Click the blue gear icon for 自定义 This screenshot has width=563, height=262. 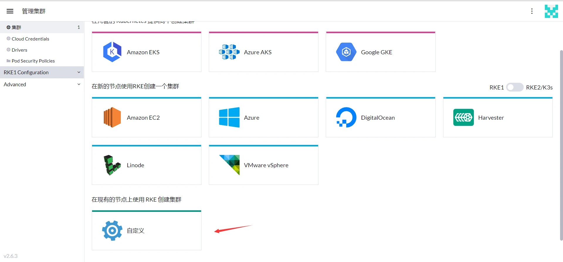(x=112, y=231)
